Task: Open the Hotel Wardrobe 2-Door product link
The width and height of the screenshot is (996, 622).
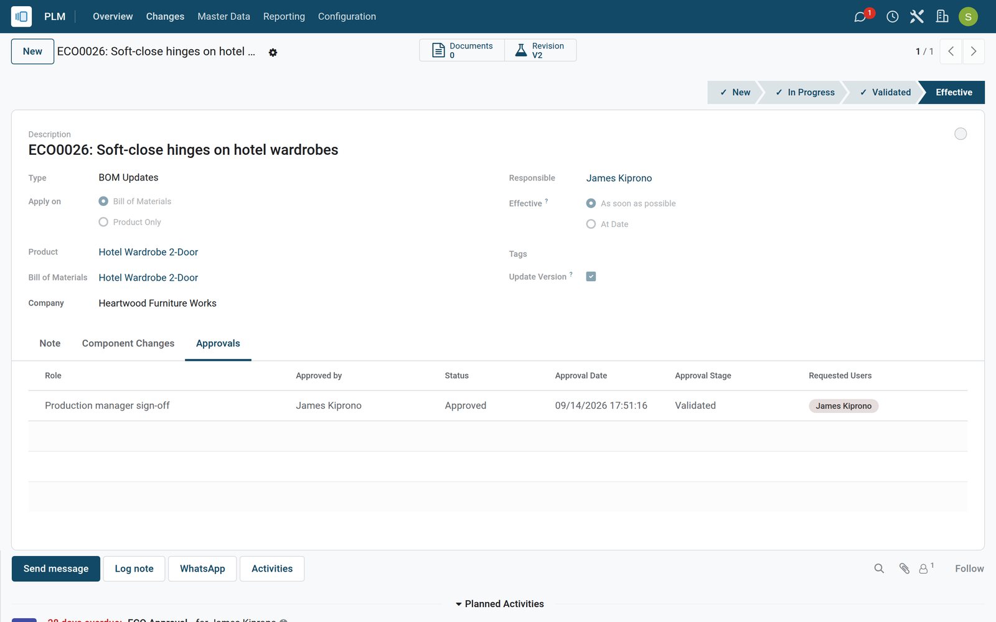Action: click(148, 252)
